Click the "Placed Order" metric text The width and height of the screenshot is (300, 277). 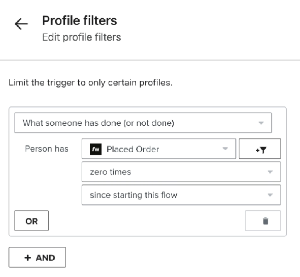coord(133,149)
